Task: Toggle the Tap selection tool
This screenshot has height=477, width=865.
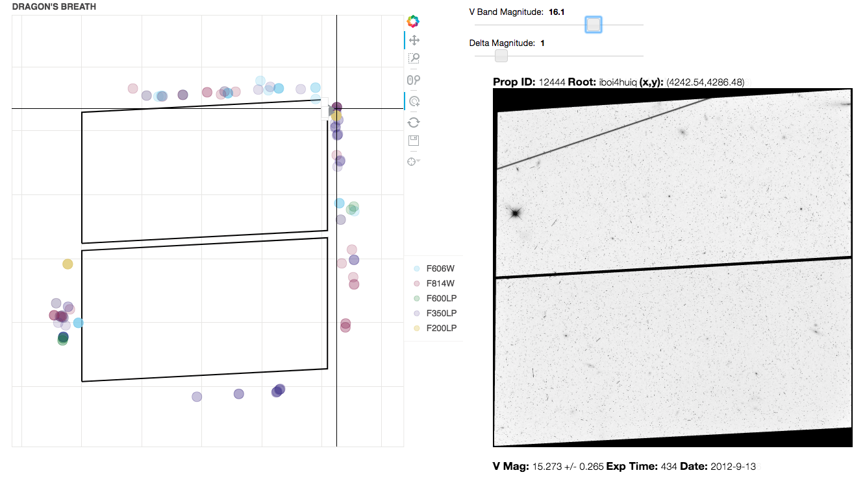Action: pos(413,101)
